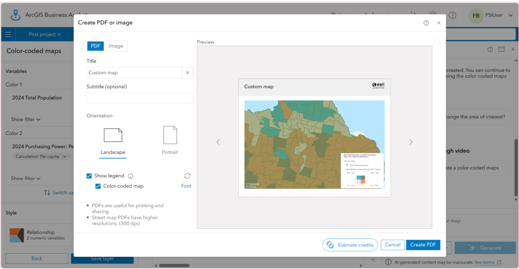The width and height of the screenshot is (519, 269).
Task: Uncheck the Show legend checkbox
Action: (x=89, y=176)
